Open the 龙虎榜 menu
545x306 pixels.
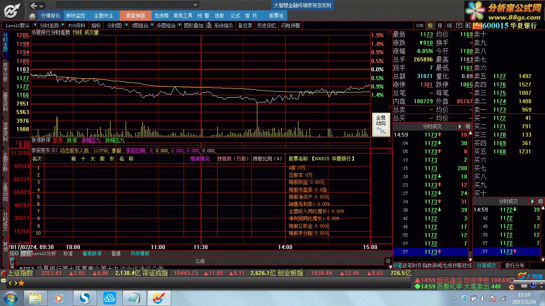pos(161,16)
